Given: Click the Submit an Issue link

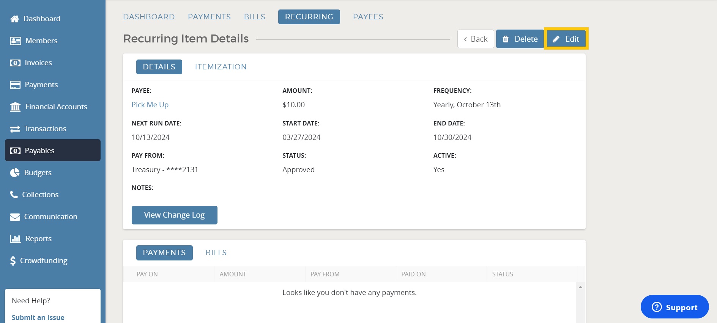Looking at the screenshot, I should pyautogui.click(x=38, y=317).
